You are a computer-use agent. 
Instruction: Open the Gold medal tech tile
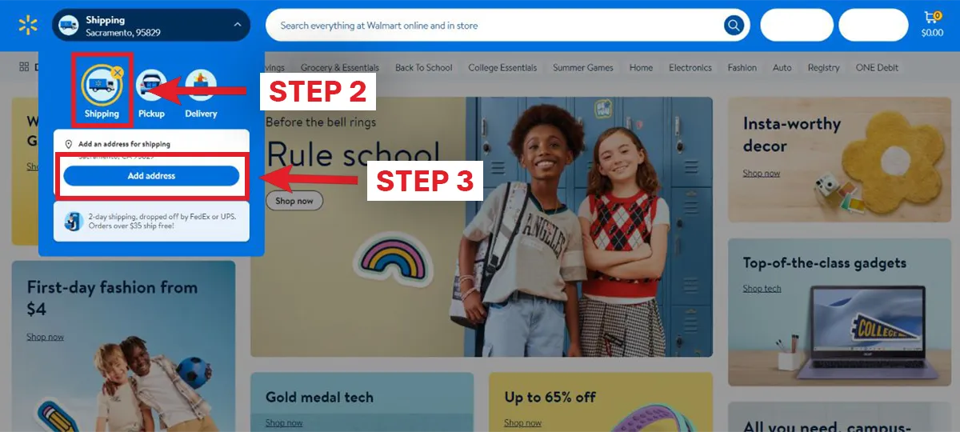(362, 402)
